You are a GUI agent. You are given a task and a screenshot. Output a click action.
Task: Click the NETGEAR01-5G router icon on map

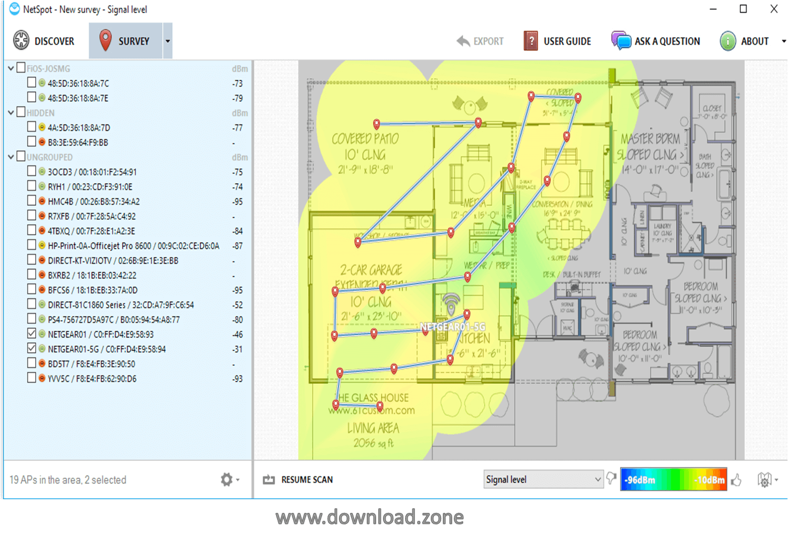click(451, 304)
